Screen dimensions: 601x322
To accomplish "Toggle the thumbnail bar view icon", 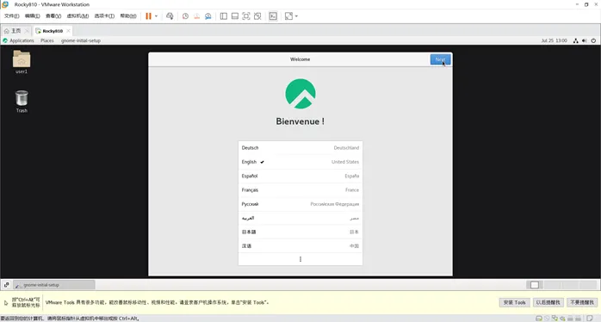I will pyautogui.click(x=235, y=16).
